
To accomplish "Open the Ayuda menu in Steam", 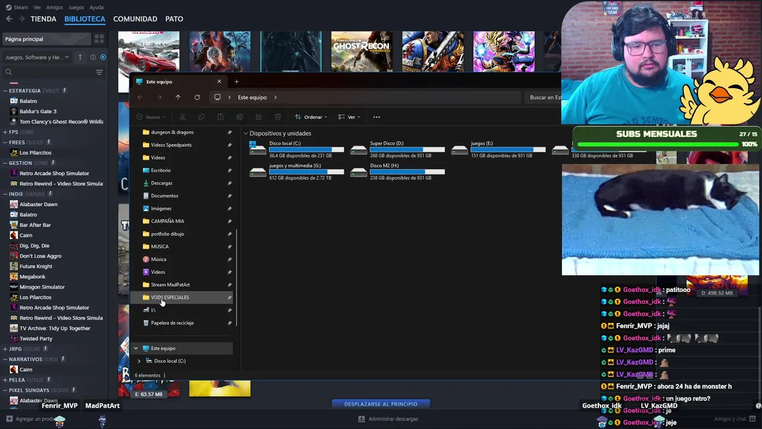I will [x=96, y=7].
